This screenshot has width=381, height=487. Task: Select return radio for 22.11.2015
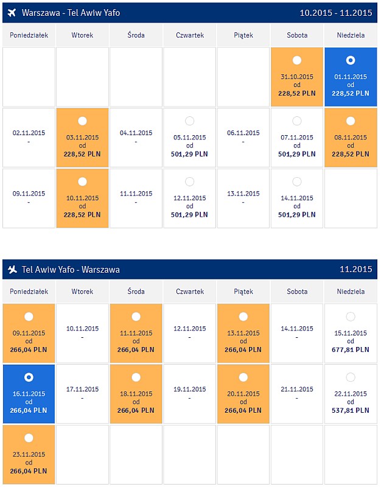pos(351,377)
